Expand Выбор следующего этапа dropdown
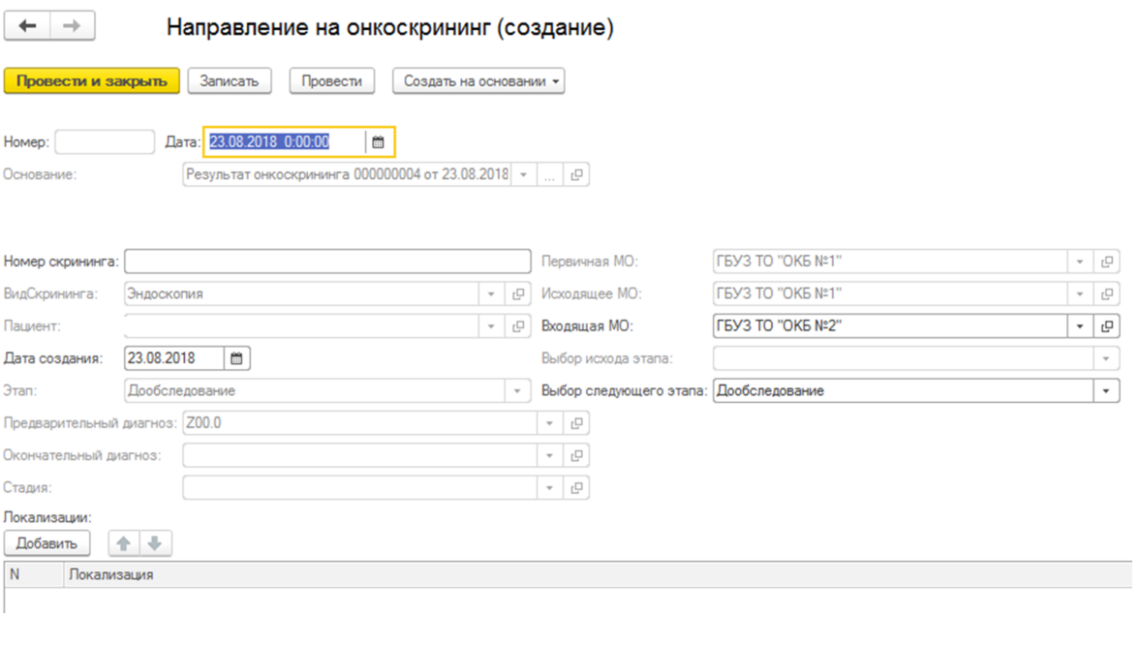 click(1106, 391)
